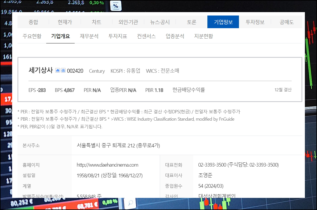Click the PBR 1.18 value
The image size is (317, 210).
click(154, 90)
